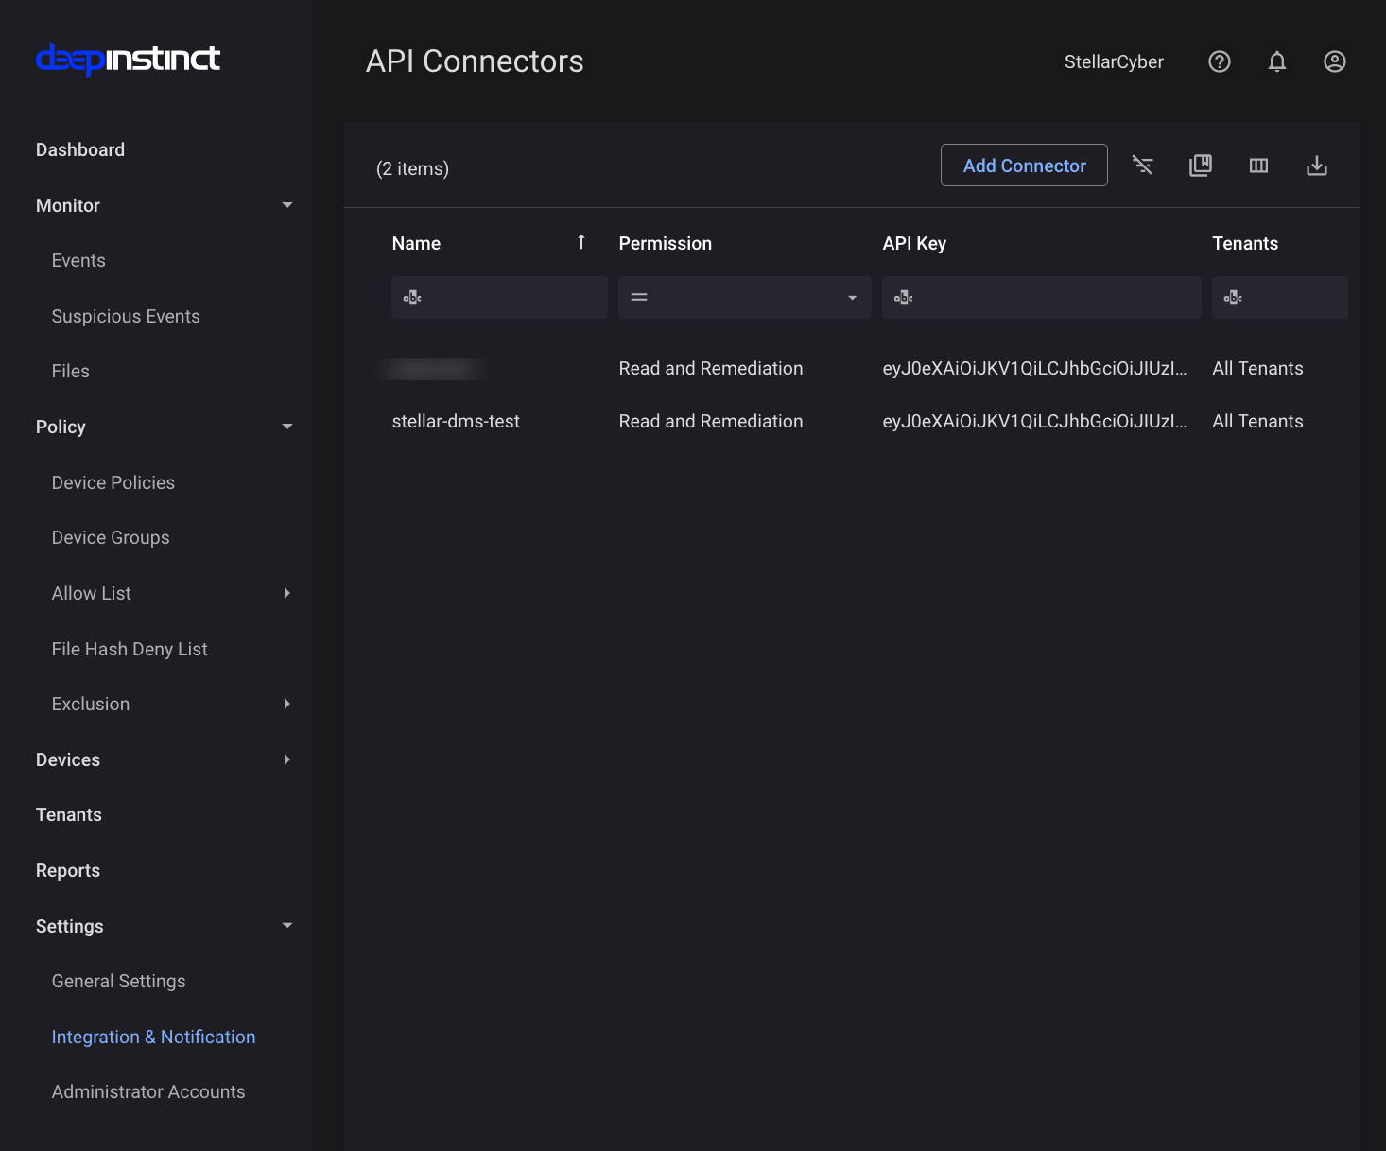The image size is (1386, 1151).
Task: Click the API Key filter field
Action: [x=1049, y=297]
